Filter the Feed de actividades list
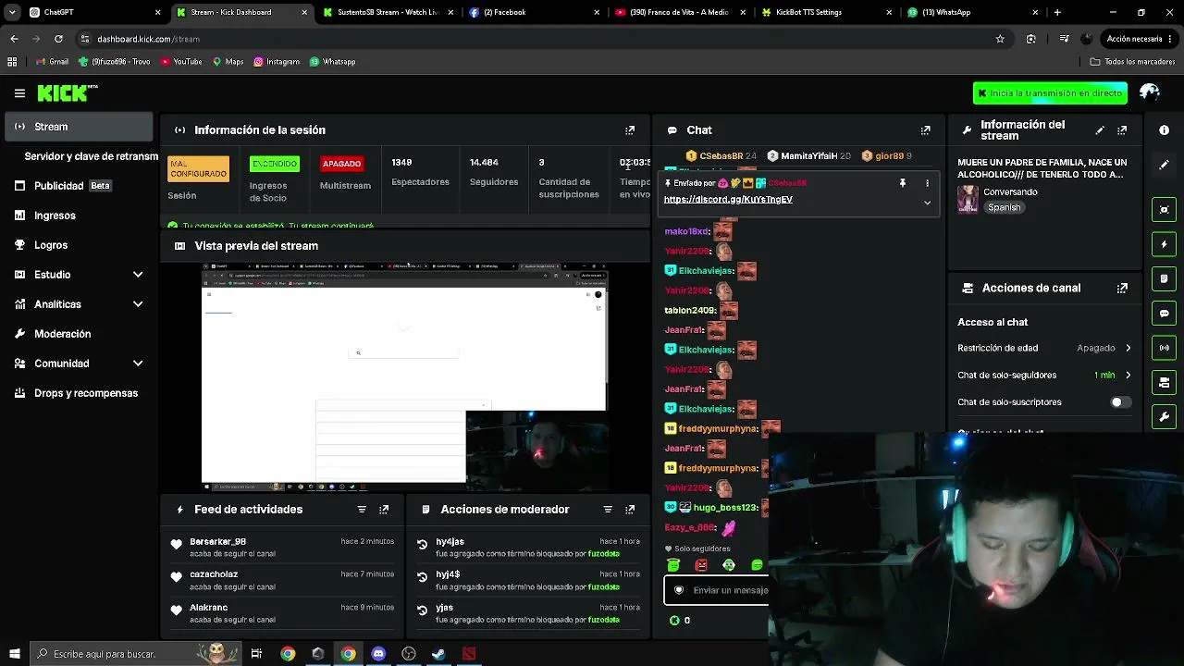This screenshot has height=666, width=1184. click(362, 510)
